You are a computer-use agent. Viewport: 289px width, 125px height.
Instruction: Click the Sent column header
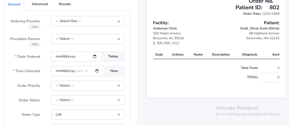point(276,54)
